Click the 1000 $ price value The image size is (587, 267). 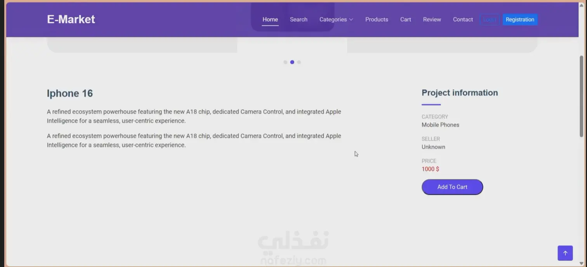(x=430, y=169)
